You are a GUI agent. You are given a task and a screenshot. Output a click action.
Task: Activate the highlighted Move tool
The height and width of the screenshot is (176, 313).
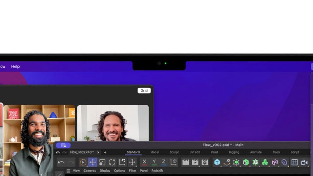point(93,162)
